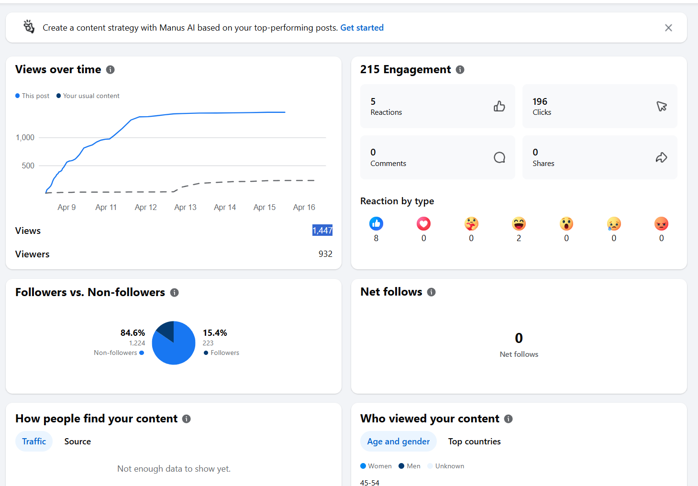The width and height of the screenshot is (698, 486).
Task: Click the Manus AI hand icon in the banner
Action: [x=29, y=27]
